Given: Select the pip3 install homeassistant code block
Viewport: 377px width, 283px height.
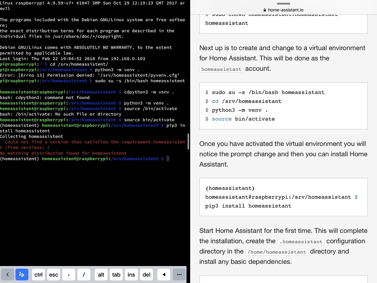Looking at the screenshot, I should click(283, 197).
